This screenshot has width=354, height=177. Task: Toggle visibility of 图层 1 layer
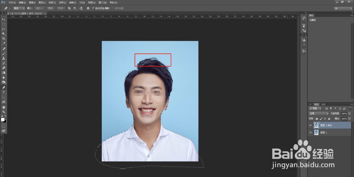(310, 132)
